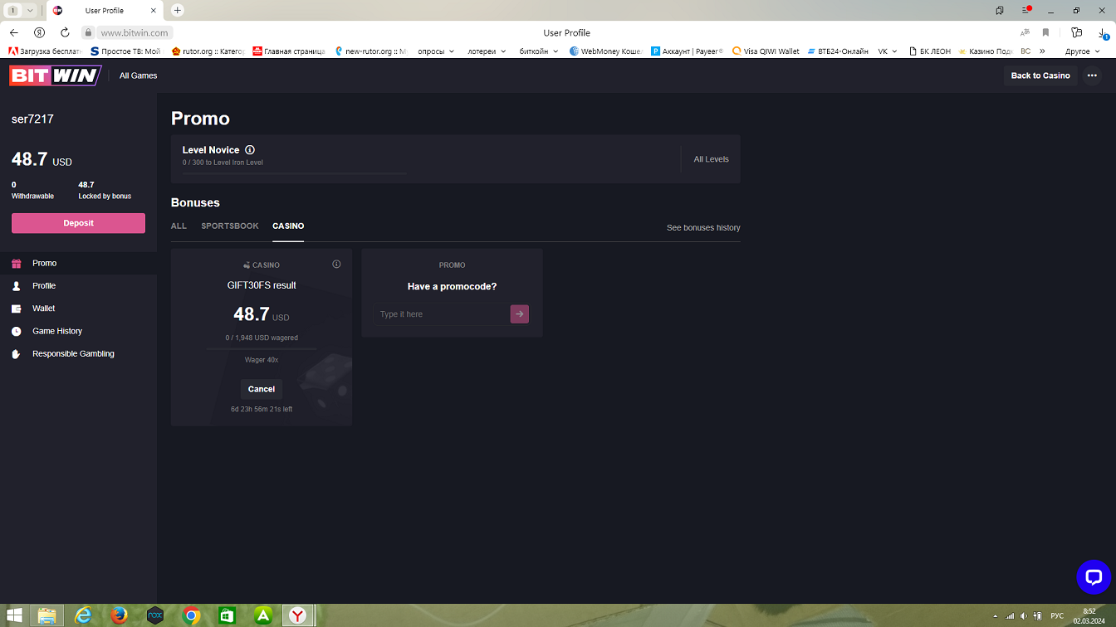
Task: Open the Wallet sidebar menu item
Action: (78, 309)
